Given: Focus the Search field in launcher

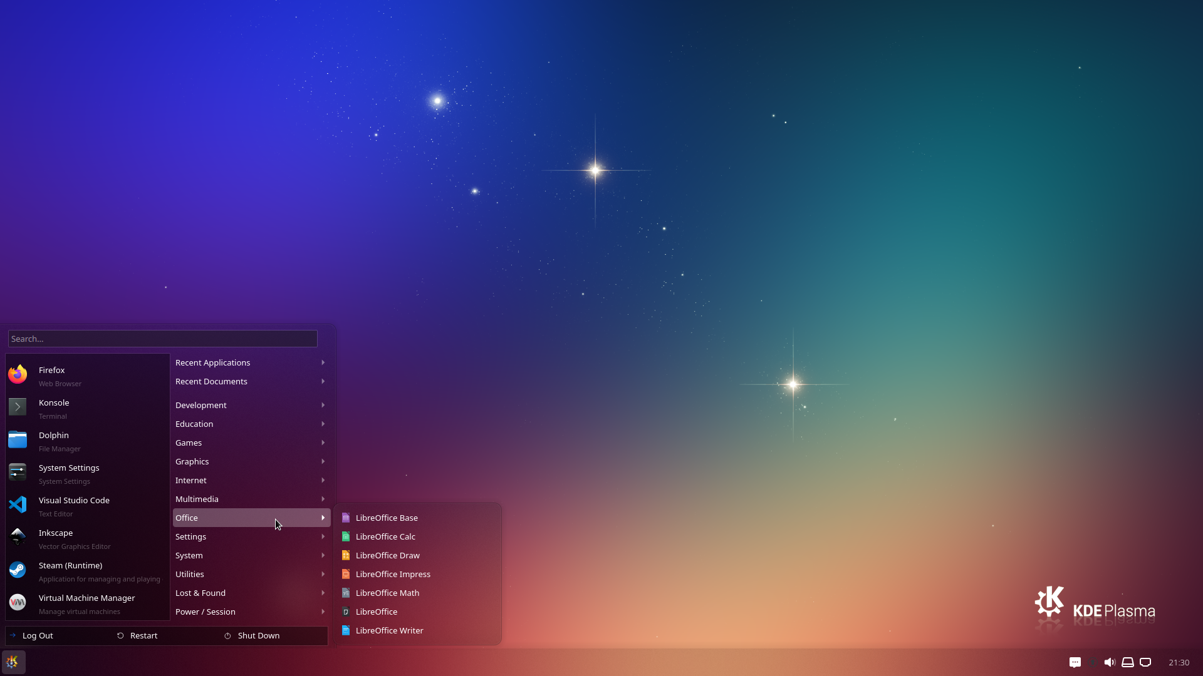Looking at the screenshot, I should (163, 339).
